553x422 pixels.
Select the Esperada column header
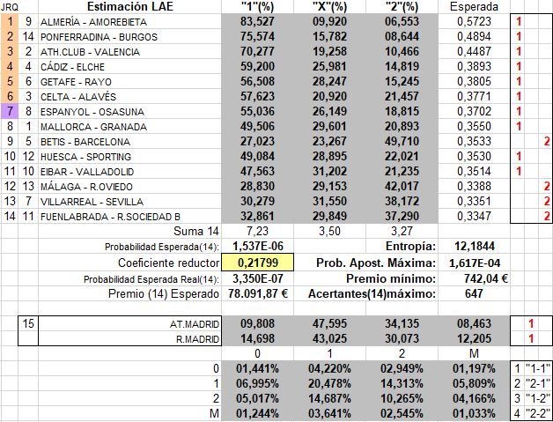[x=474, y=6]
